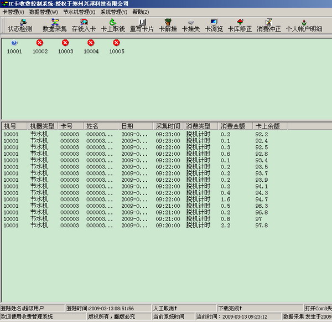
Task: Open 个人帐户明细 (personal account details)
Action: (x=303, y=25)
